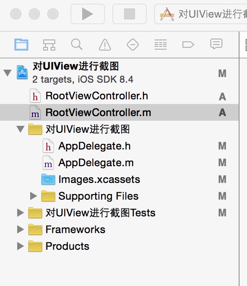
Task: Stop the running app with Stop button
Action: (x=130, y=14)
